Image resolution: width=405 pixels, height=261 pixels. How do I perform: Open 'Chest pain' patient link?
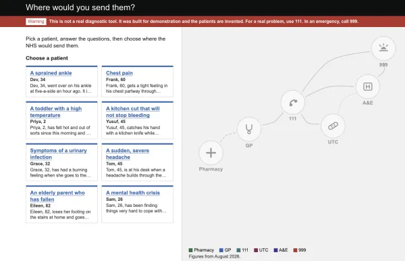tap(119, 73)
